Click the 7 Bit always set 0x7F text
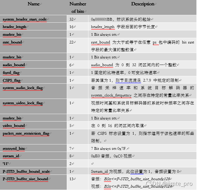 [x=109, y=149]
